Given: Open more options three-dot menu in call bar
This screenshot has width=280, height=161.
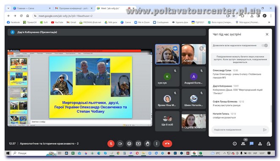Looking at the screenshot, I should 157,144.
